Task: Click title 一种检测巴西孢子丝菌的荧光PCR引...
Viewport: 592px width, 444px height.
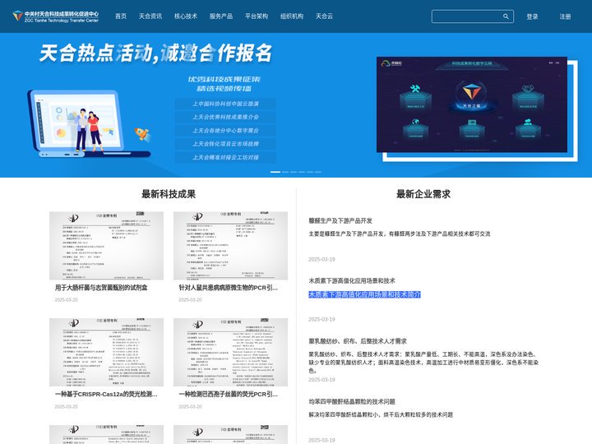Action: tap(228, 394)
